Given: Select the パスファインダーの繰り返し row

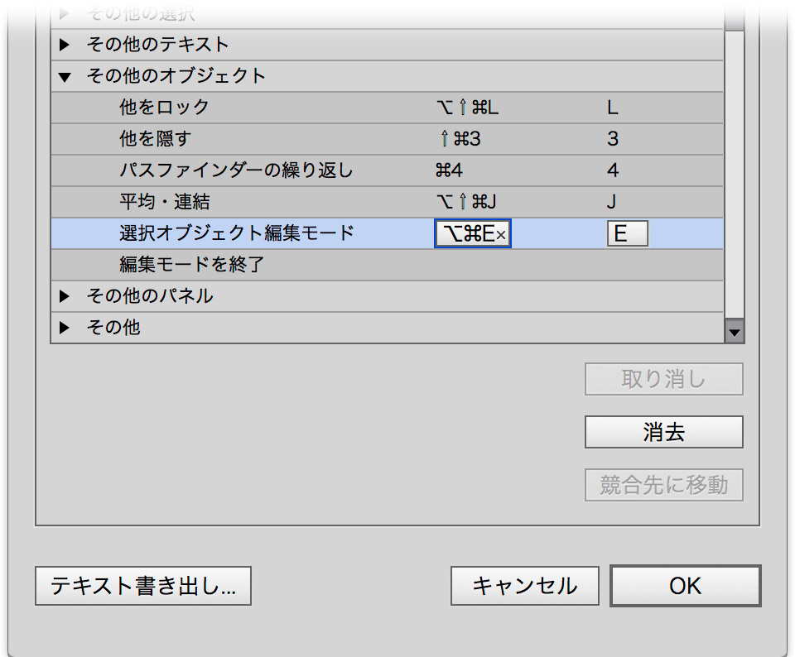Looking at the screenshot, I should click(387, 170).
